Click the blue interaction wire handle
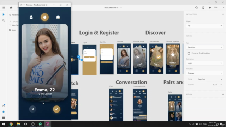The width and height of the screenshot is (226, 127). pyautogui.click(x=78, y=56)
